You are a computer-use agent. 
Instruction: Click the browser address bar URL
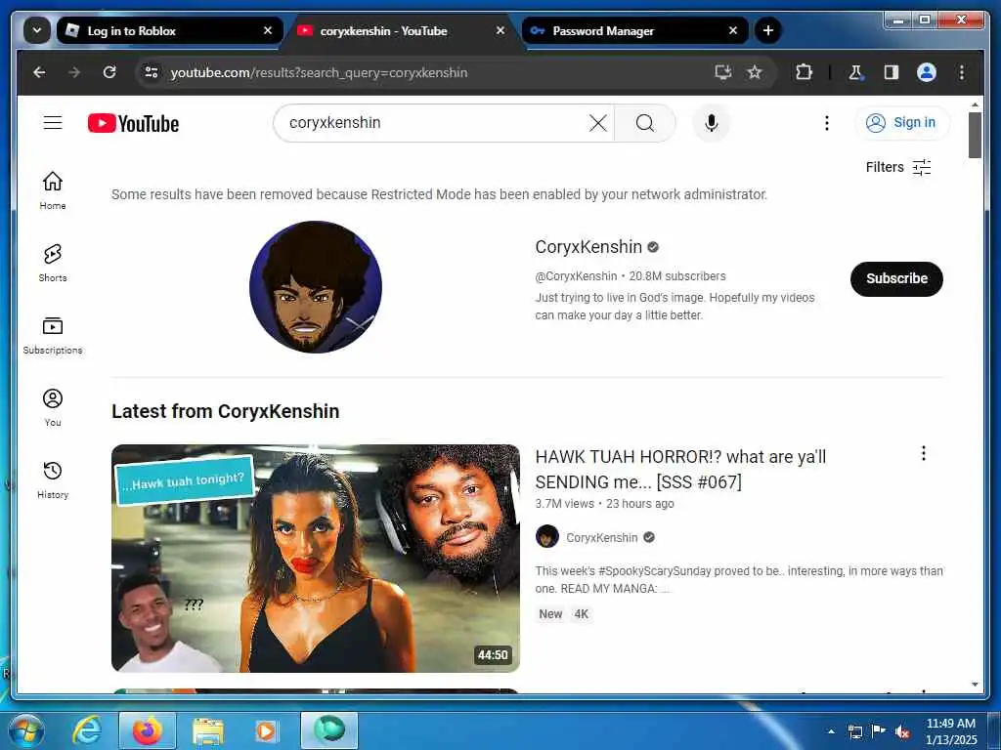pyautogui.click(x=319, y=72)
